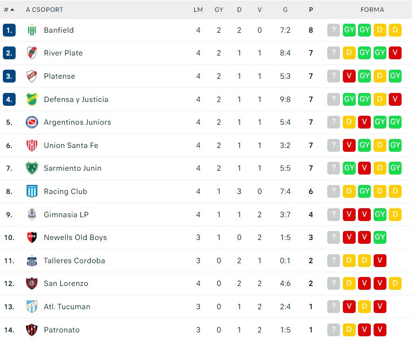Open the Talleres Cordoba team link

74,261
